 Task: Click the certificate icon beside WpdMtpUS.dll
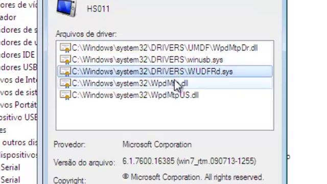pos(65,95)
